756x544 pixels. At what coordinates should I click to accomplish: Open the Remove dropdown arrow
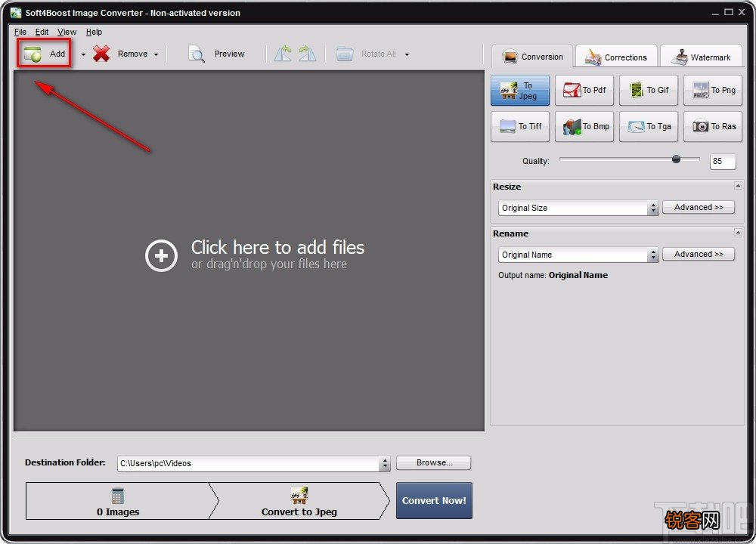click(x=156, y=54)
